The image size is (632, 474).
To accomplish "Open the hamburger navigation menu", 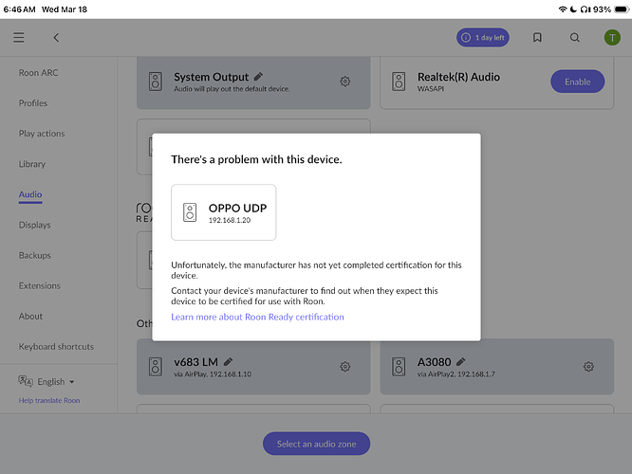I will click(19, 38).
